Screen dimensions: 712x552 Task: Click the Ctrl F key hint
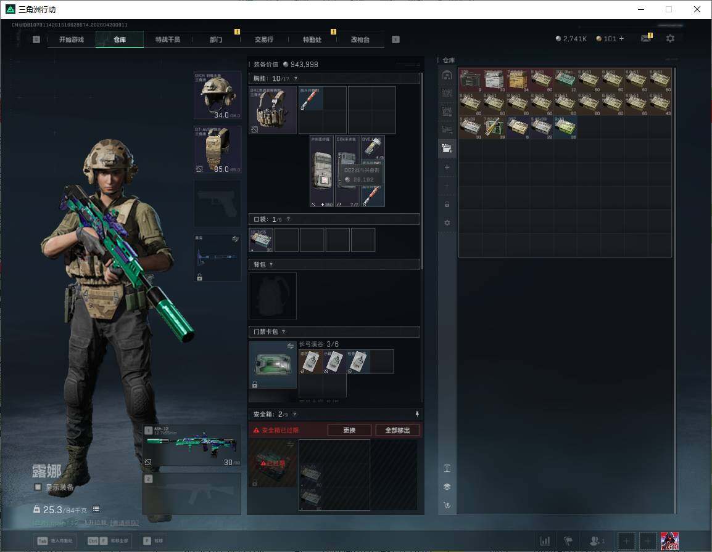coord(97,541)
